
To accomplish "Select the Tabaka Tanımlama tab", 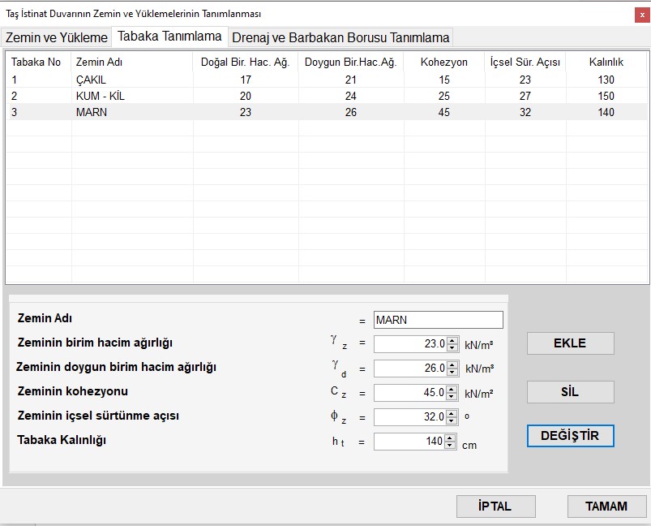I will 170,37.
